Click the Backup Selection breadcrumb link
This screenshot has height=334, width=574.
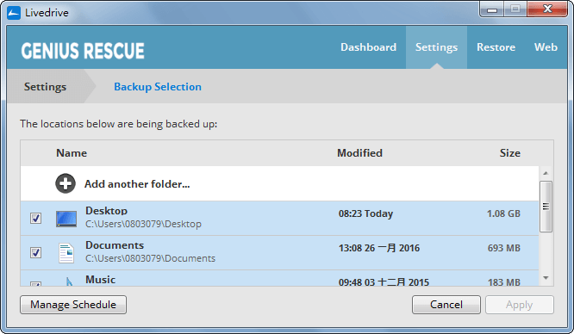158,87
